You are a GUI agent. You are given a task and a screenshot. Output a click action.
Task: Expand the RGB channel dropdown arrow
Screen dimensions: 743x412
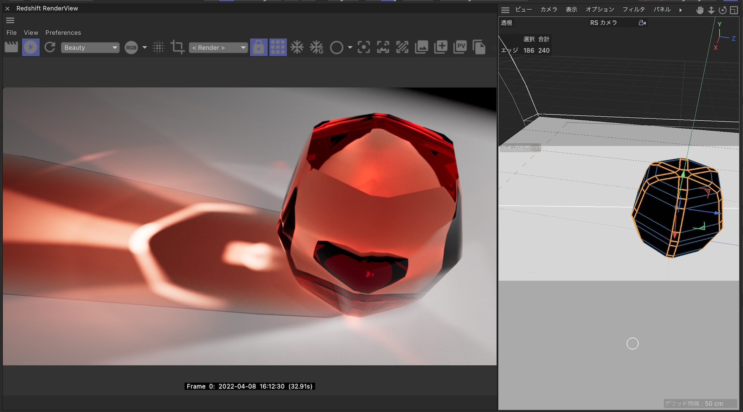point(145,47)
